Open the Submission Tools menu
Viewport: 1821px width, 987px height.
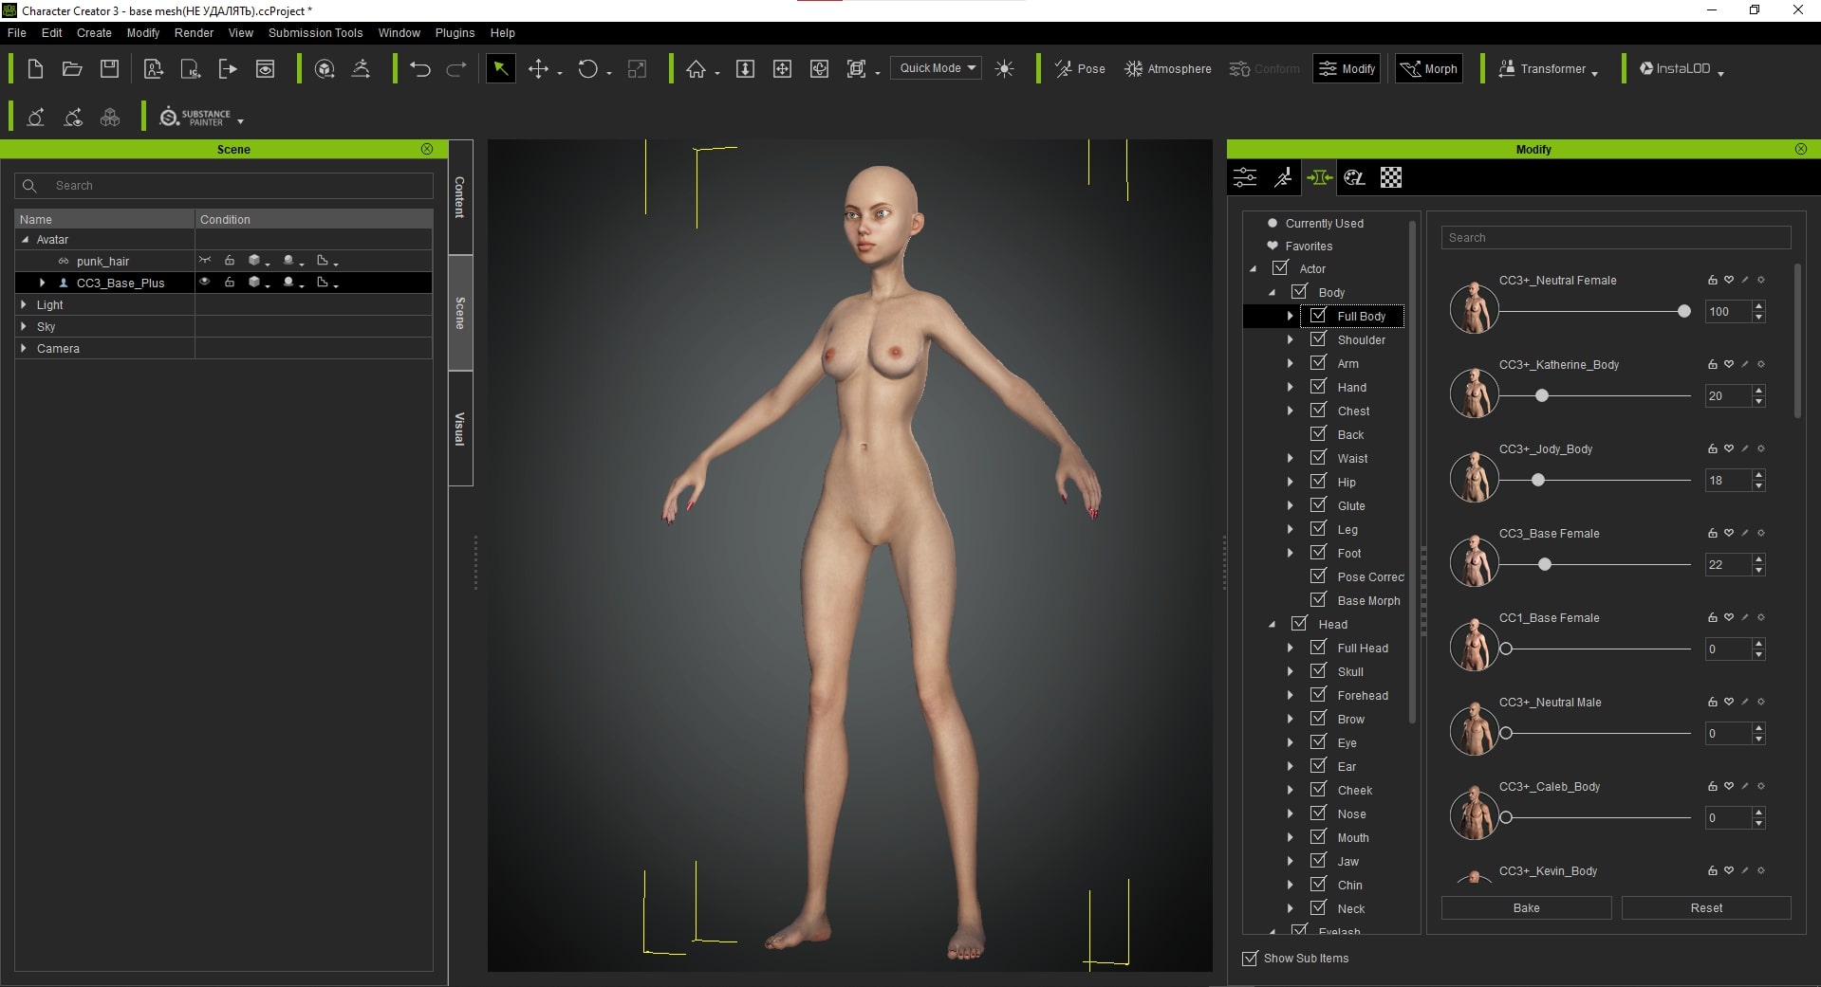pos(315,32)
